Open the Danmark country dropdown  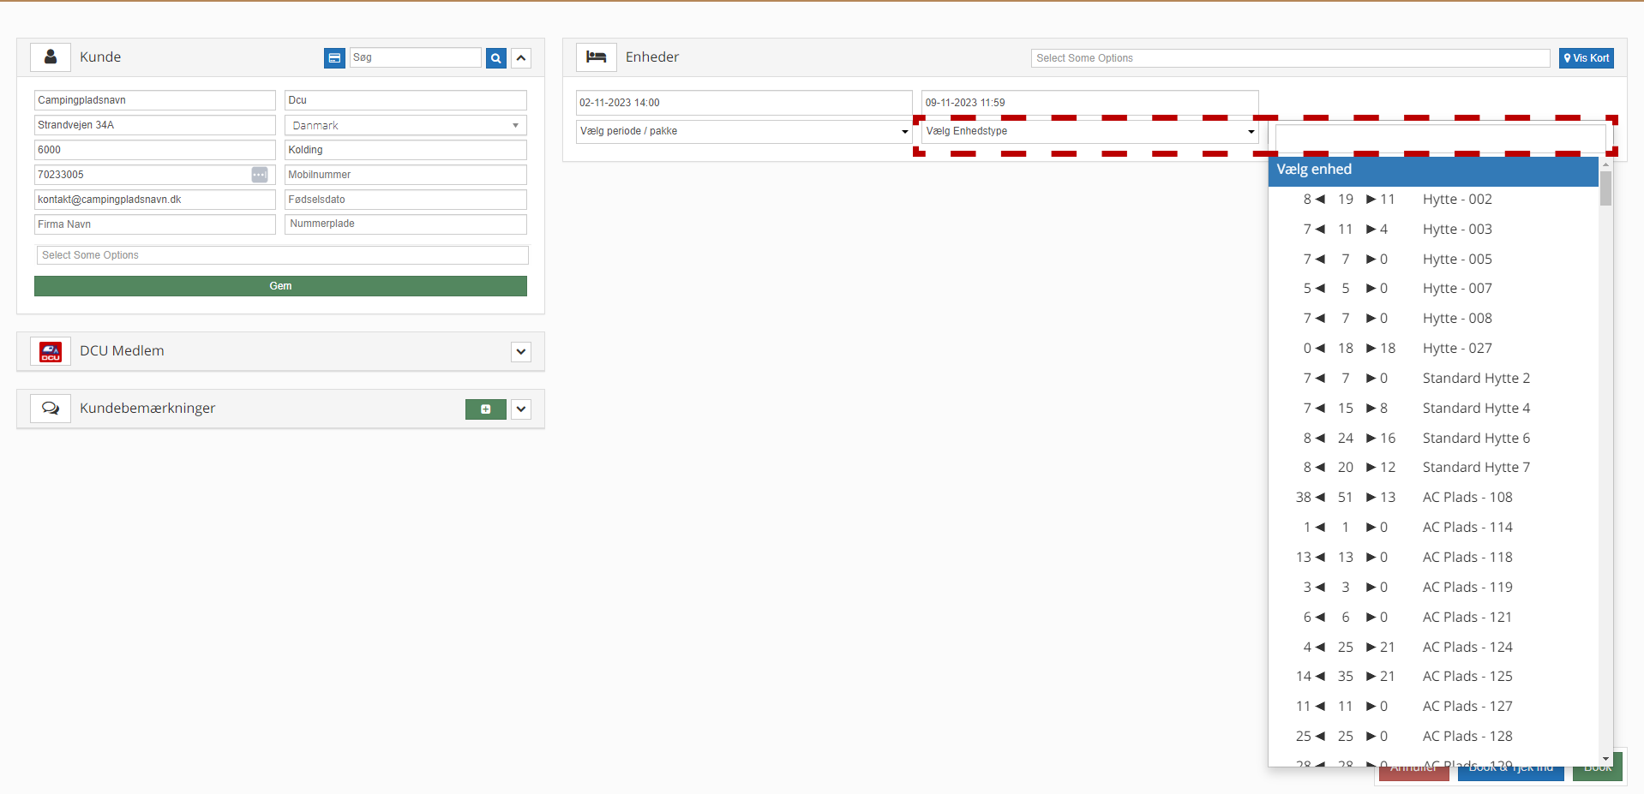click(405, 126)
